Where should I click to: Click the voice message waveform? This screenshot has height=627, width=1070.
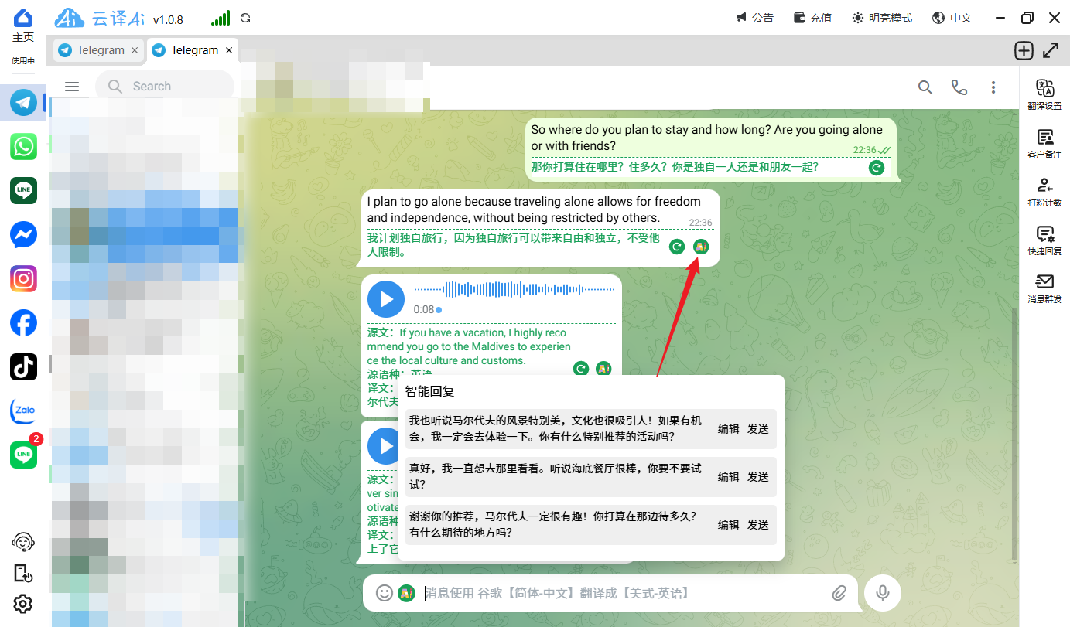(514, 290)
